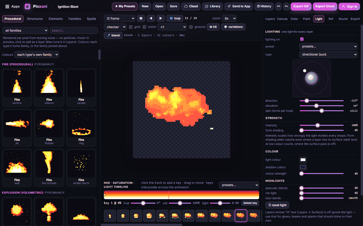
Task: Add the Fire jet effect
Action: (17, 128)
